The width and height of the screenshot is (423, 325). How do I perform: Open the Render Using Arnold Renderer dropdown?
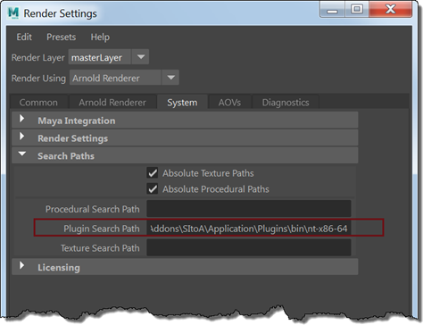(124, 78)
